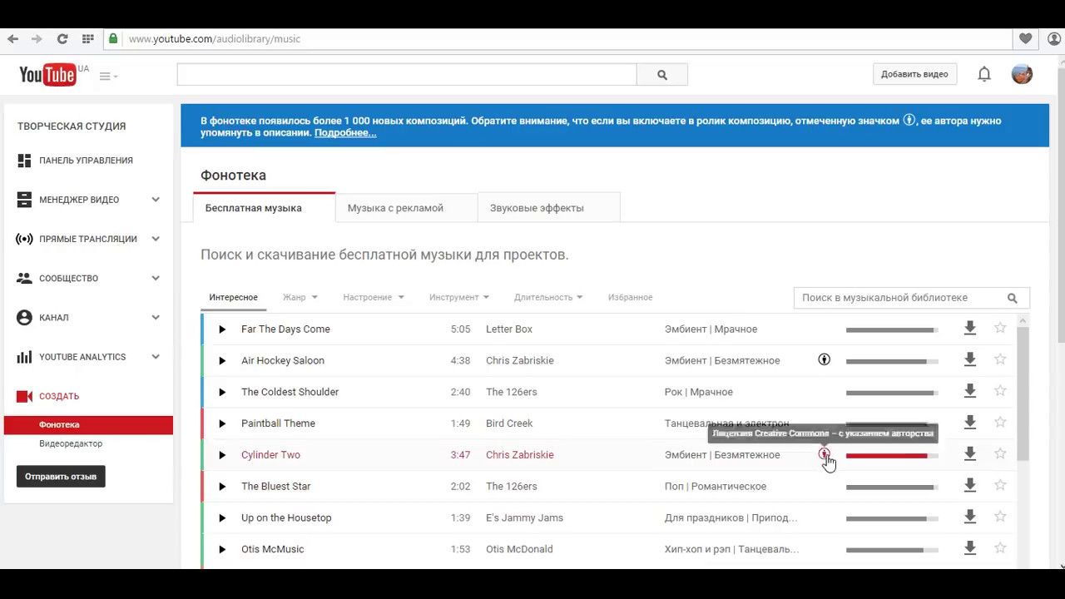Download Up on the Housetop
Viewport: 1065px width, 599px height.
click(969, 517)
